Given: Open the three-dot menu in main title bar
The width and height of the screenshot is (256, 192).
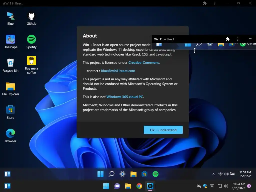Looking at the screenshot, I should pyautogui.click(x=215, y=3).
